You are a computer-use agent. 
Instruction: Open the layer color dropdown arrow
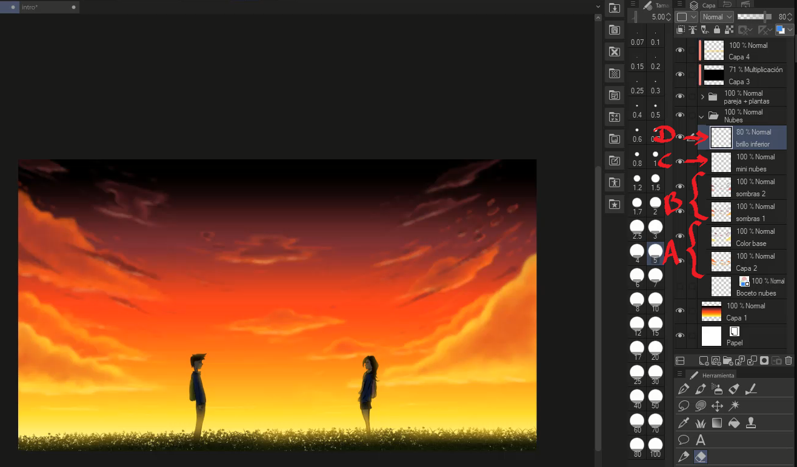(790, 30)
